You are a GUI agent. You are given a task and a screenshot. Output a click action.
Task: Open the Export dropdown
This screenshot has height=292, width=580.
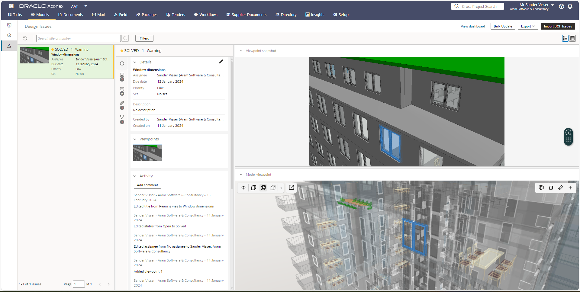(x=527, y=26)
